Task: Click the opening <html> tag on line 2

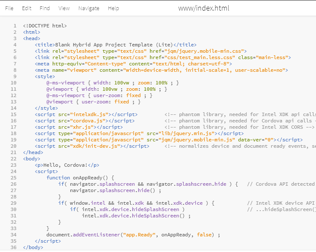Action: click(x=32, y=32)
